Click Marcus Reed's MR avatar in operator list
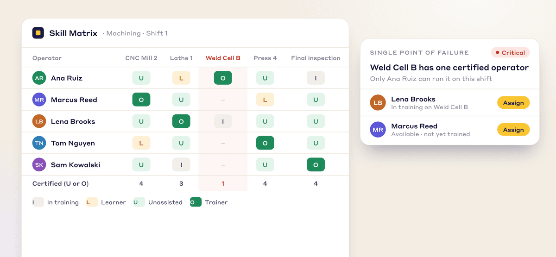 point(39,100)
